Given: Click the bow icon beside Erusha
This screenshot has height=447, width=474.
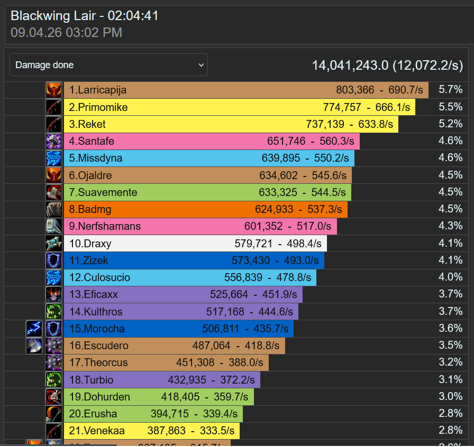Looking at the screenshot, I should click(x=54, y=414).
